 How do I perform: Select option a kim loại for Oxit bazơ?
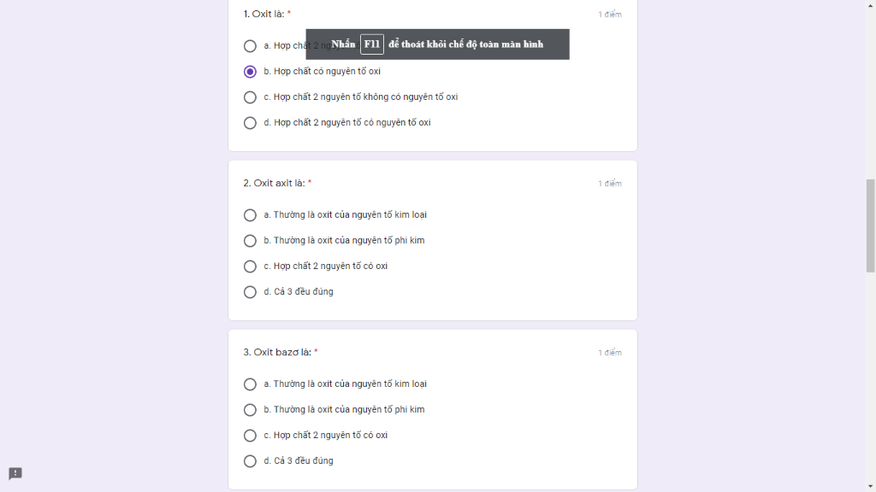tap(250, 384)
